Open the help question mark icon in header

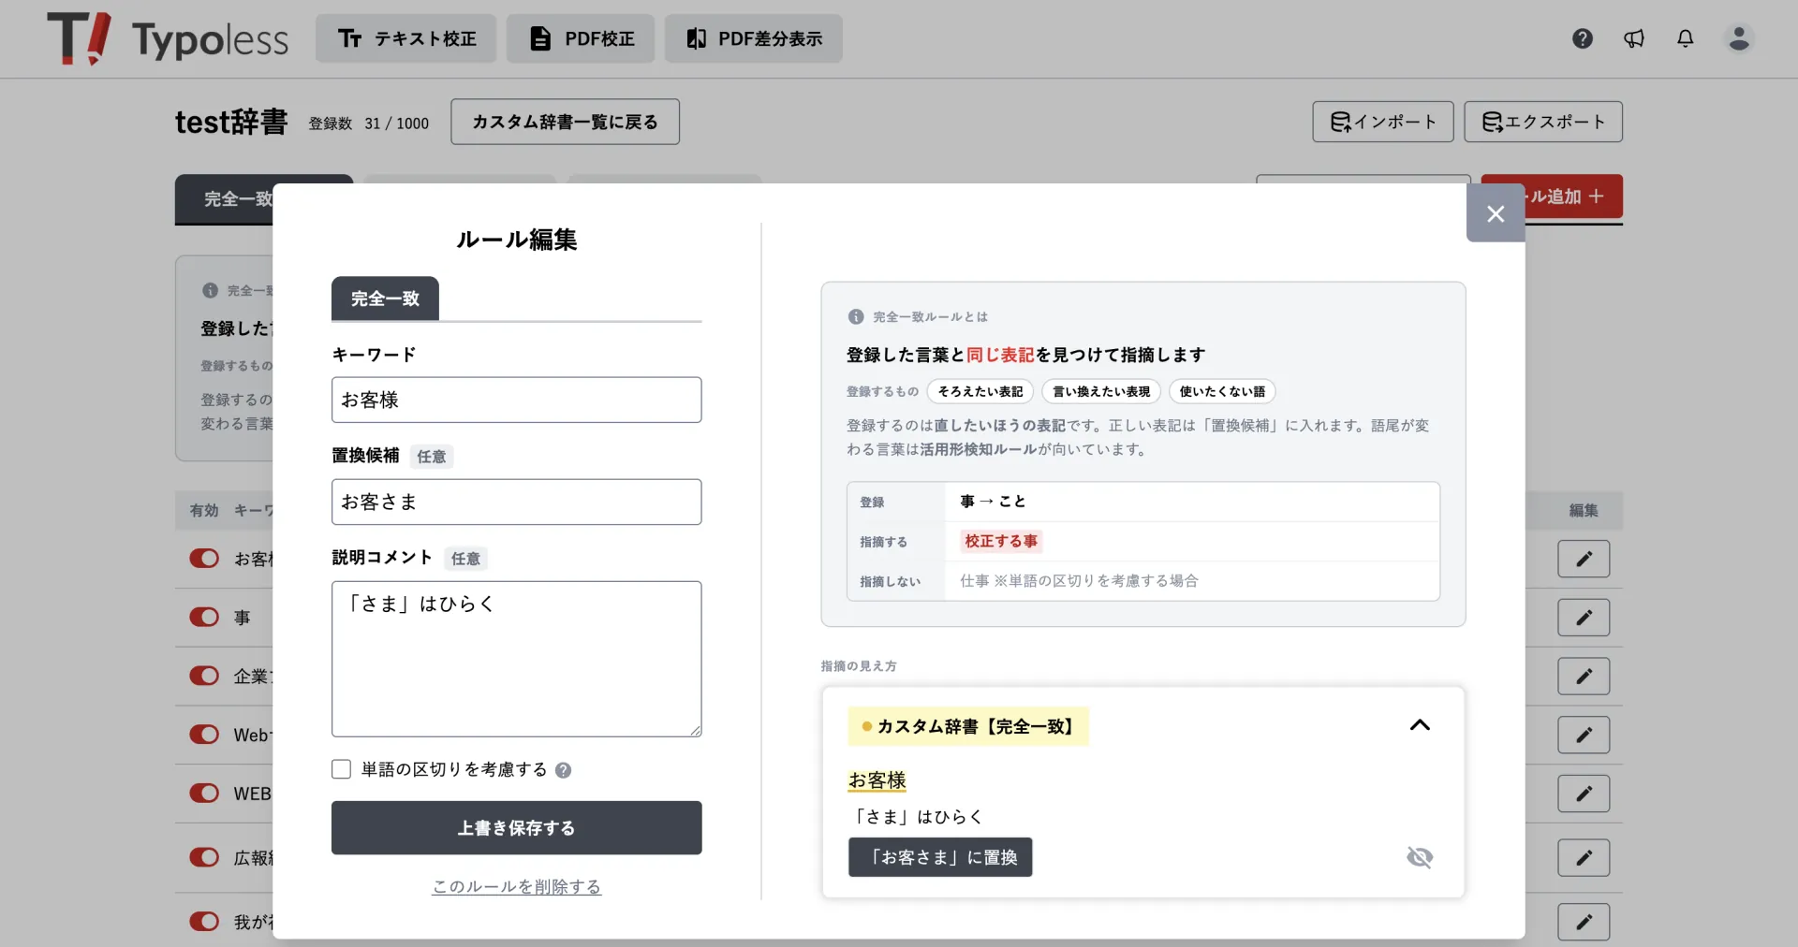[1583, 38]
